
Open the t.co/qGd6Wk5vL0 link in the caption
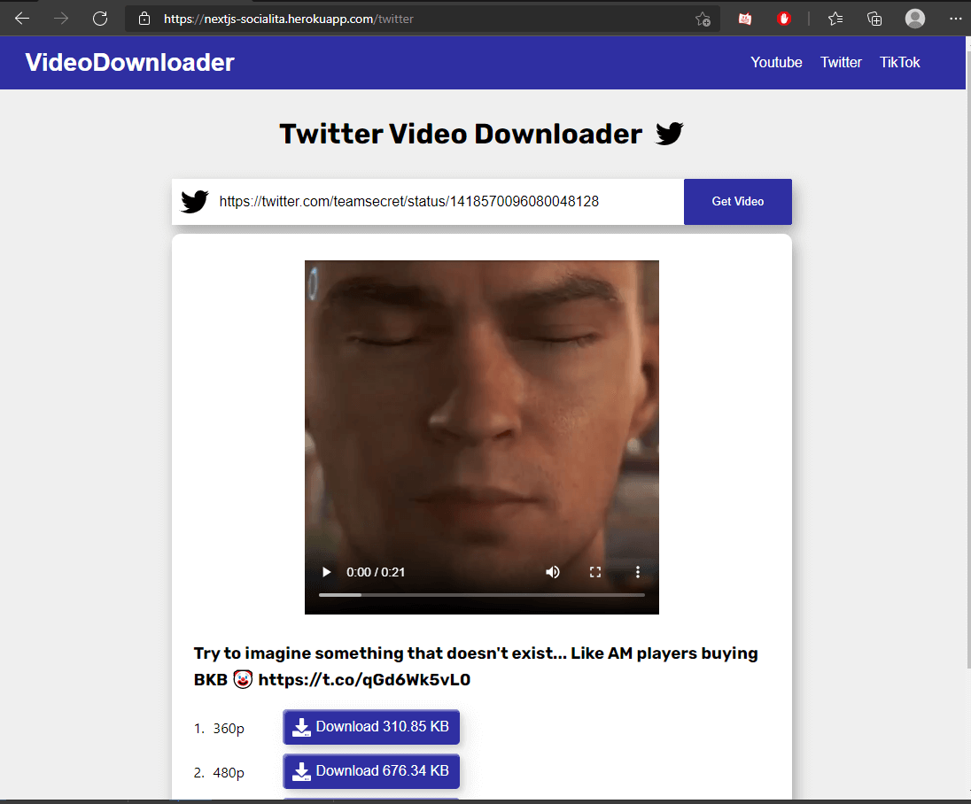[x=364, y=680]
